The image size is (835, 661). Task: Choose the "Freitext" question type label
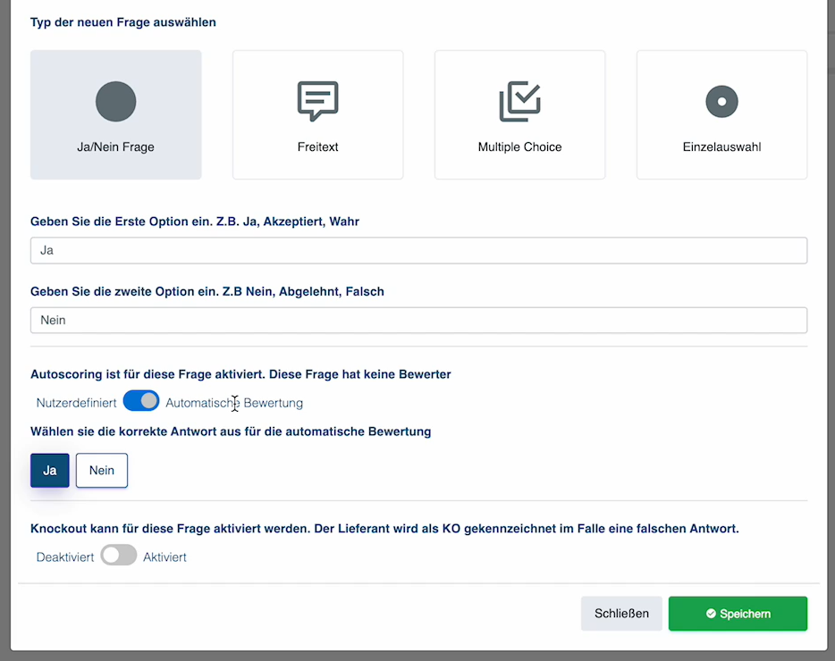click(x=317, y=147)
